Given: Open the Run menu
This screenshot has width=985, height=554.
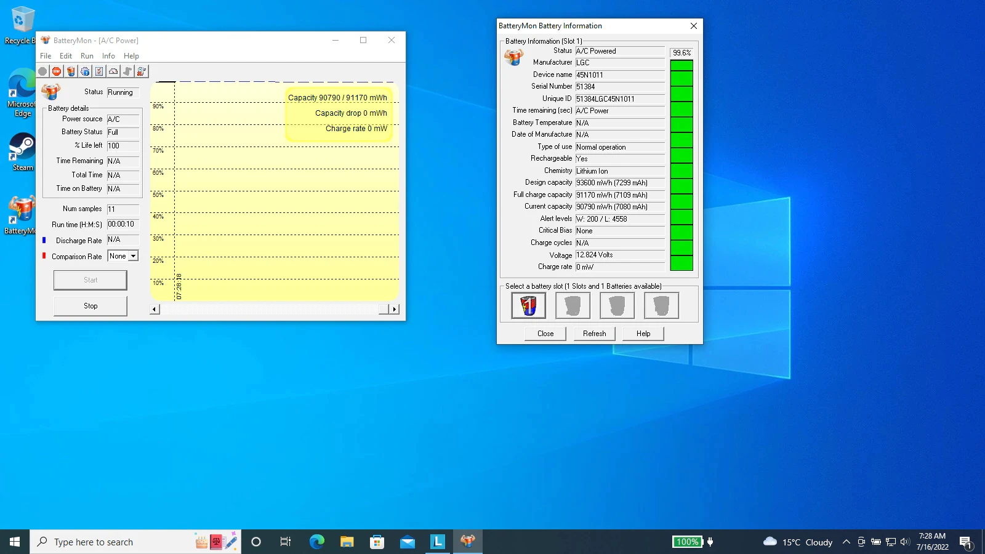Looking at the screenshot, I should tap(87, 56).
